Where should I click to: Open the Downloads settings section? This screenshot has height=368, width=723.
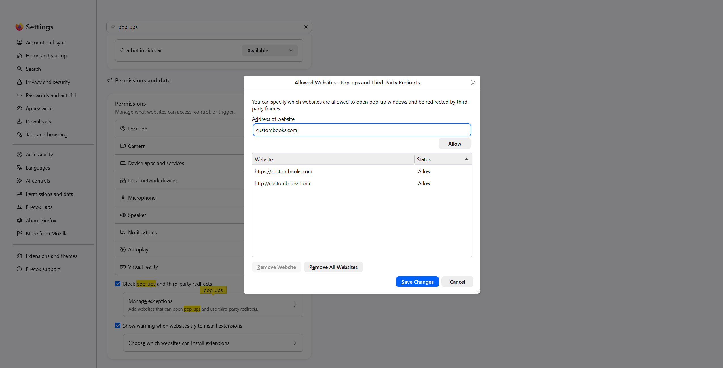pos(38,122)
